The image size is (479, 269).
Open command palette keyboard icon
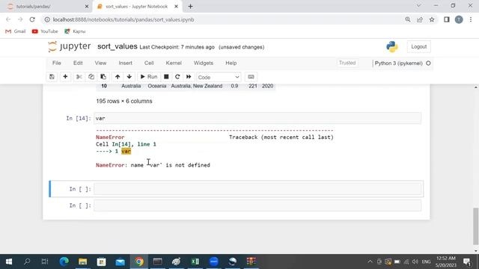[251, 77]
